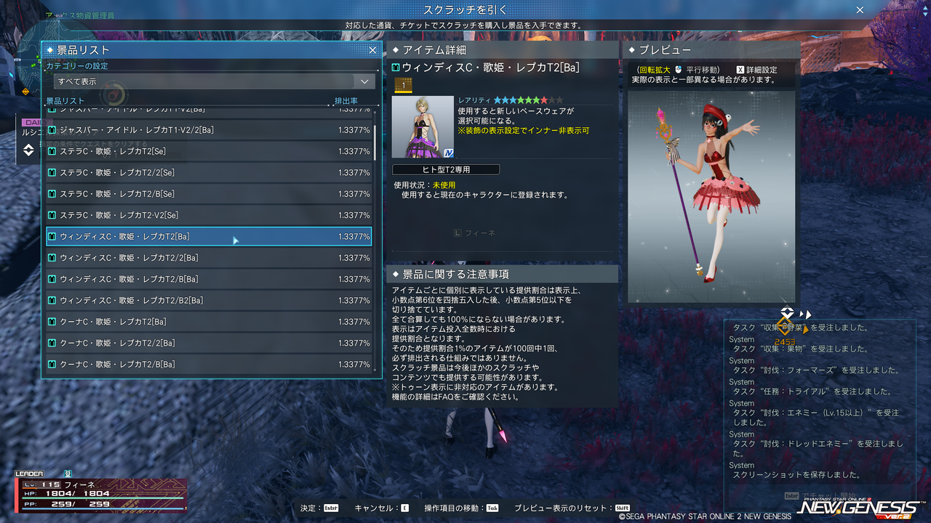Click the "討伐：ドレッドエネミー" task message in chat log
Image resolution: width=931 pixels, height=523 pixels.
tap(818, 448)
